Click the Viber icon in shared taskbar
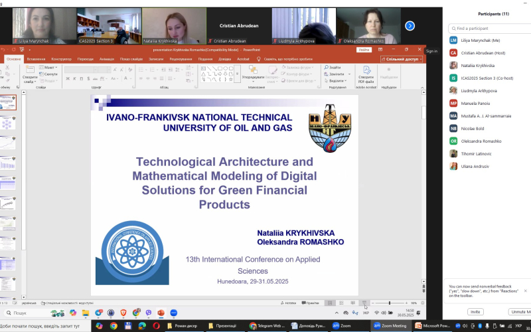531x332 pixels. coord(148,313)
